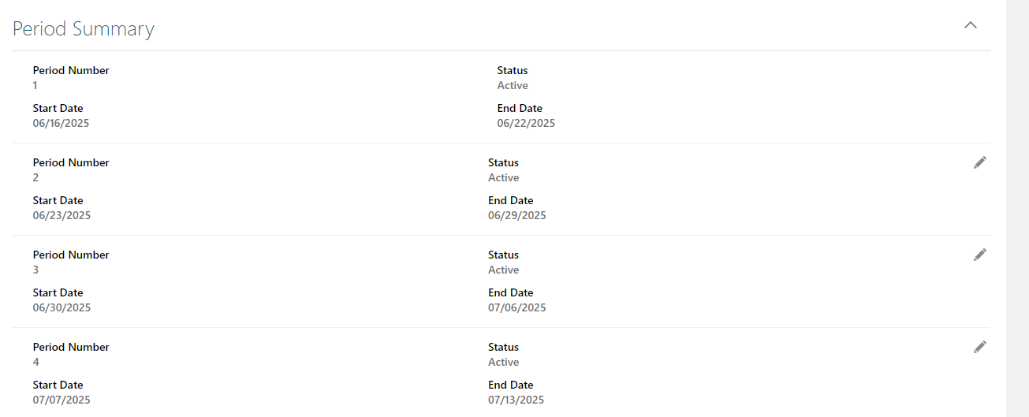Click period number 3 value
The image size is (1029, 417).
(36, 270)
